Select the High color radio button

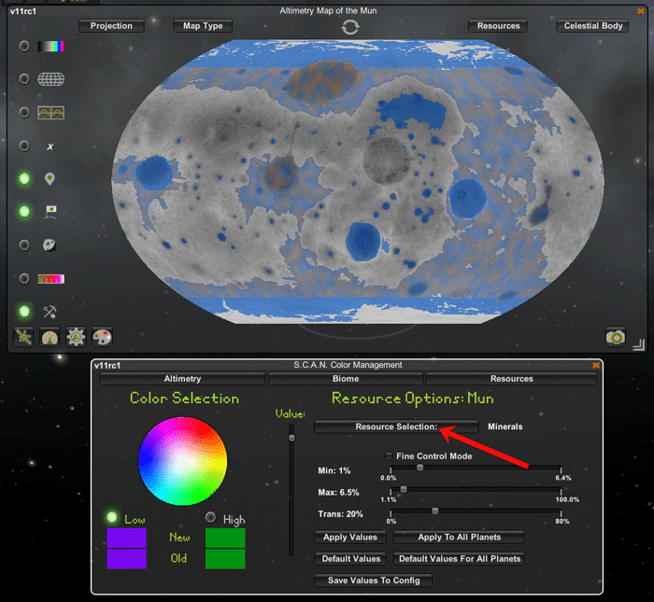click(210, 517)
